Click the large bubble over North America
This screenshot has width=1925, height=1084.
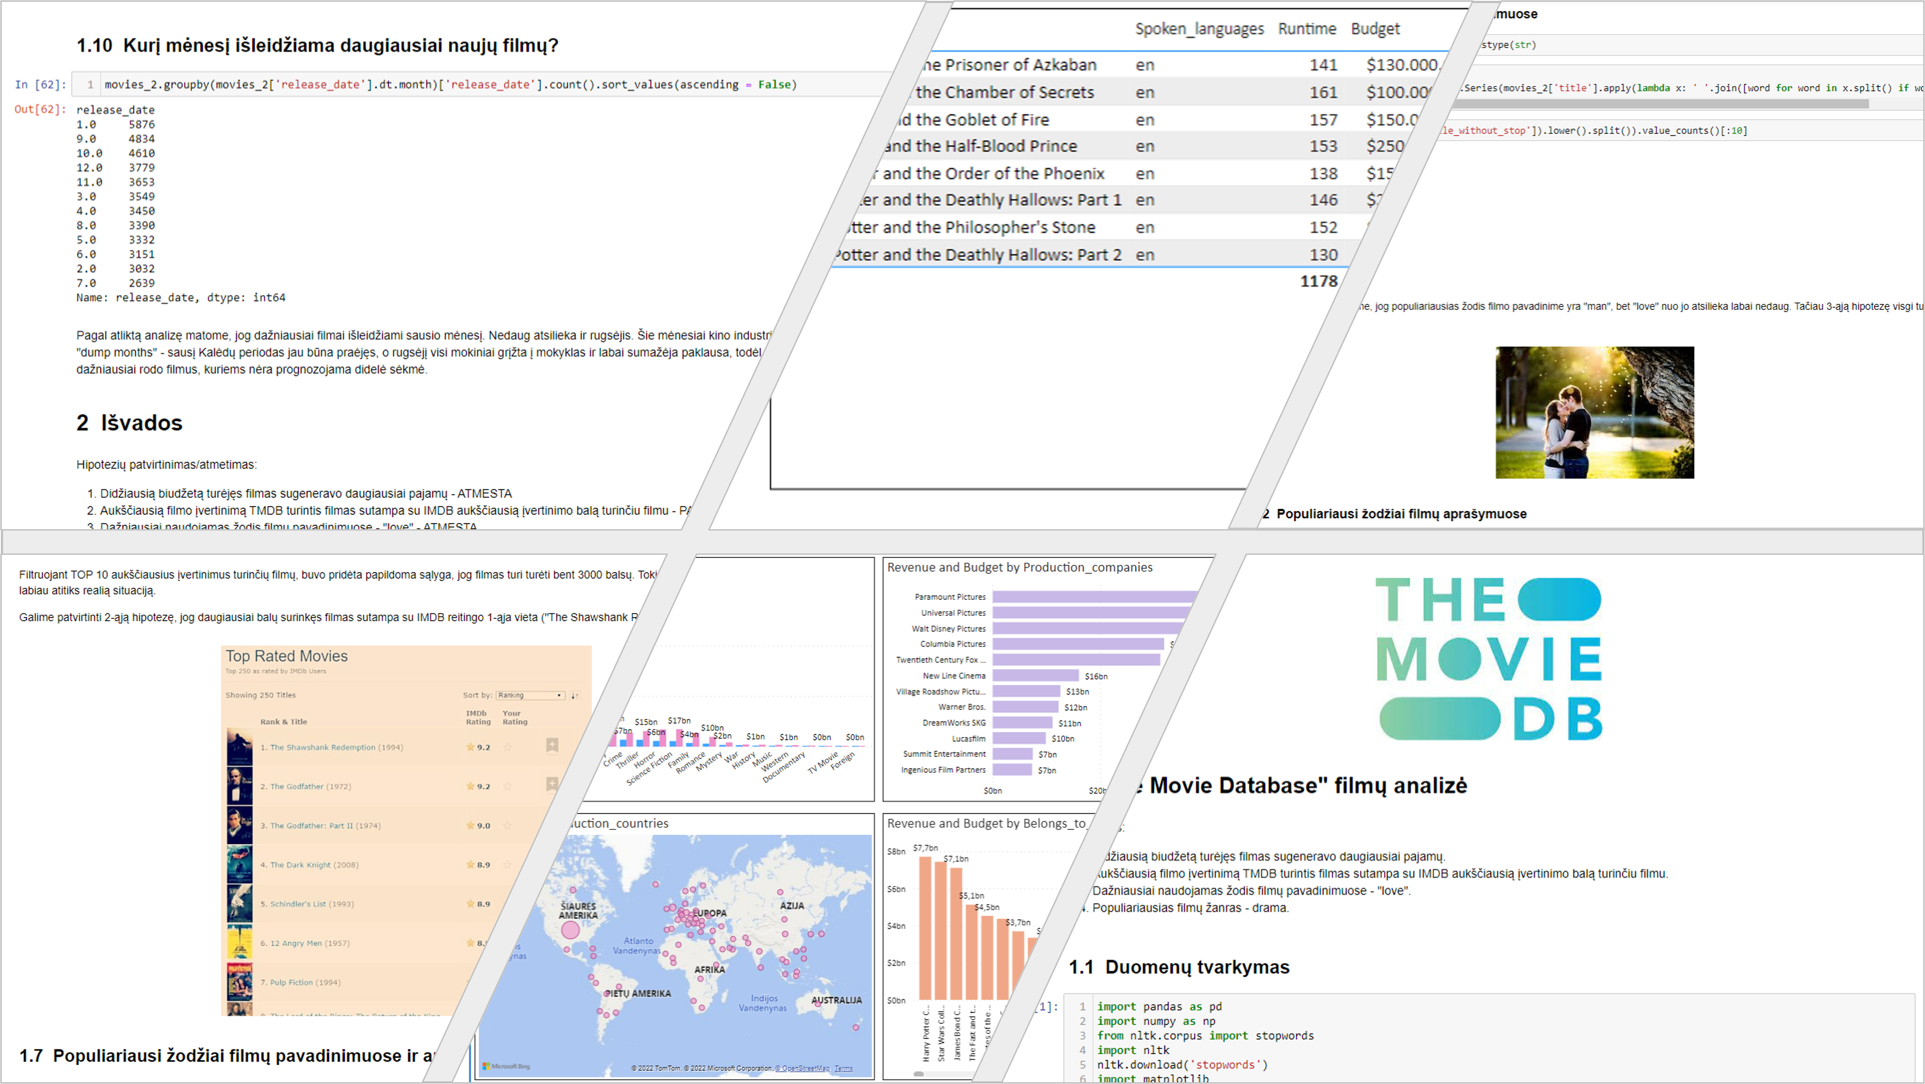[570, 930]
